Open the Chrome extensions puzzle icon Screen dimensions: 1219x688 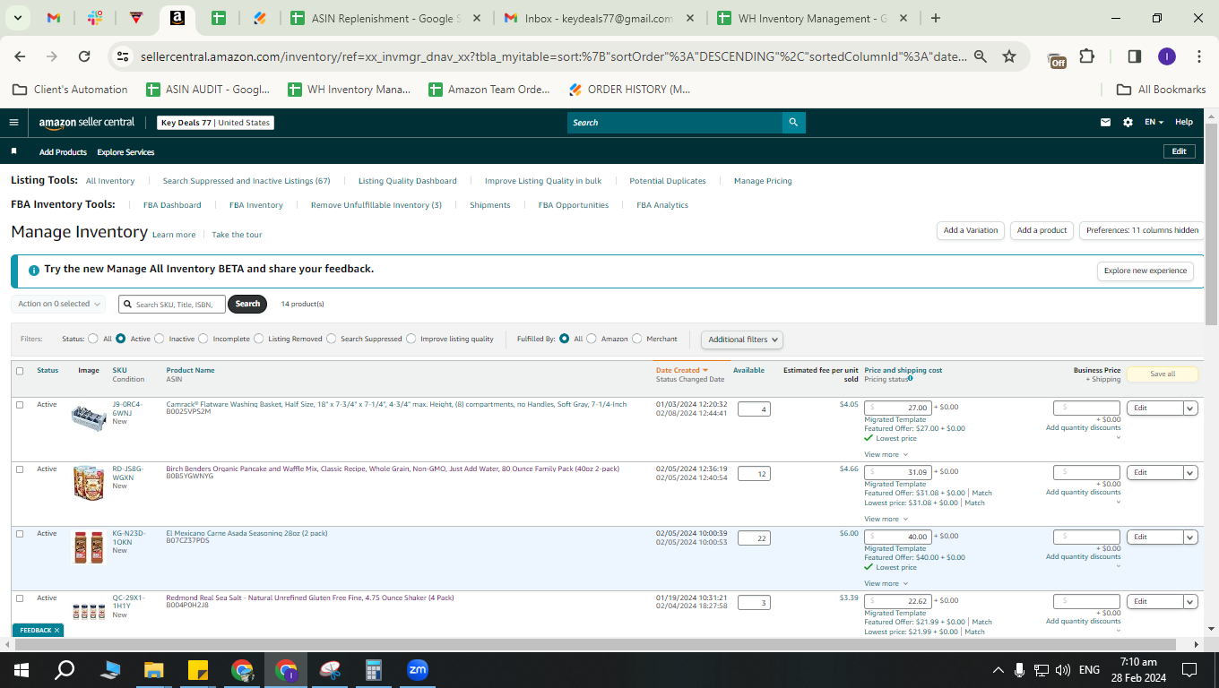(x=1086, y=56)
